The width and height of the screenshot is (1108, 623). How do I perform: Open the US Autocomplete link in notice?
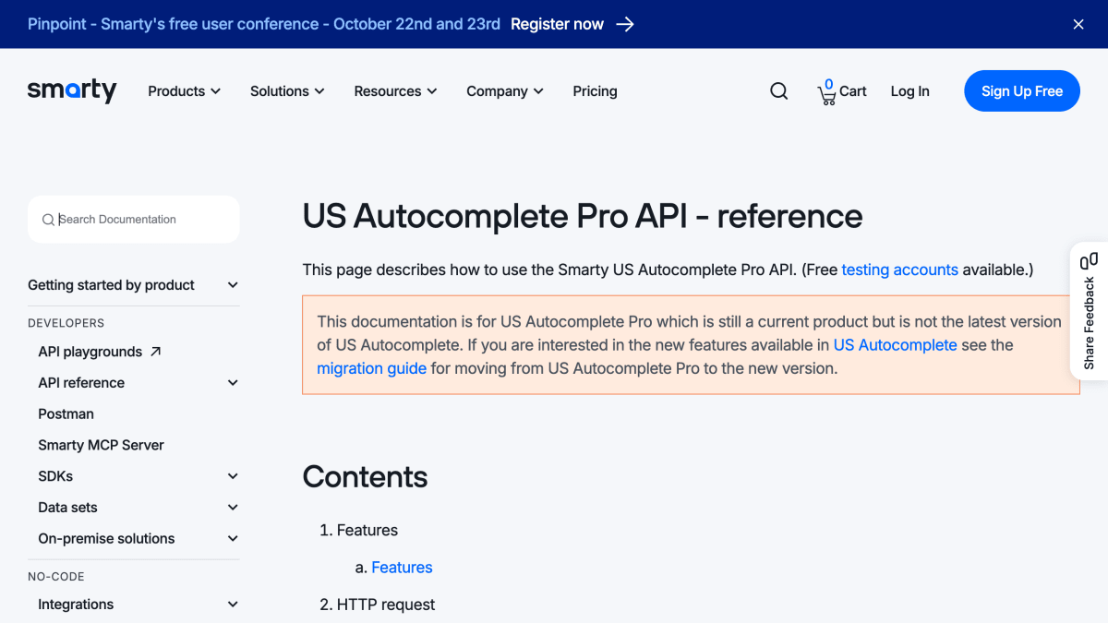[x=895, y=345]
